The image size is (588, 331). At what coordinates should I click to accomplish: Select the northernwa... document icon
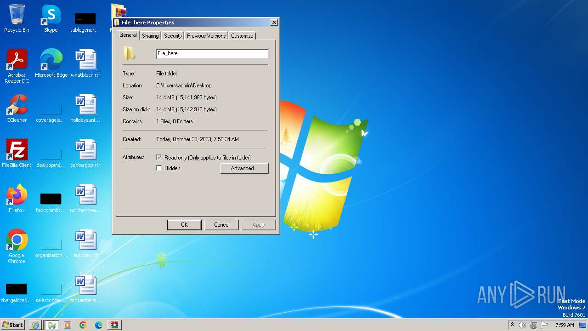pos(85,199)
